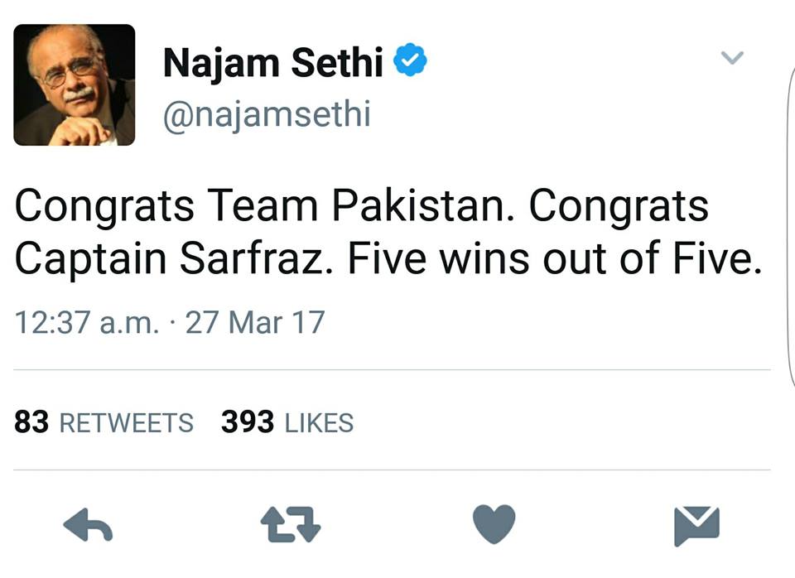Viewport: 795px width, 578px height.
Task: Open the dropdown arrow at top right
Action: 731,56
